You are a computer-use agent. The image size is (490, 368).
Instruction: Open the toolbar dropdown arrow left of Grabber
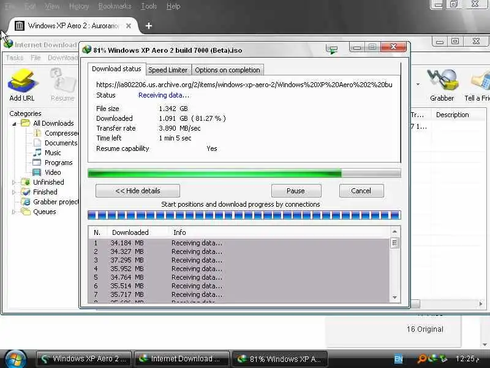[x=418, y=84]
